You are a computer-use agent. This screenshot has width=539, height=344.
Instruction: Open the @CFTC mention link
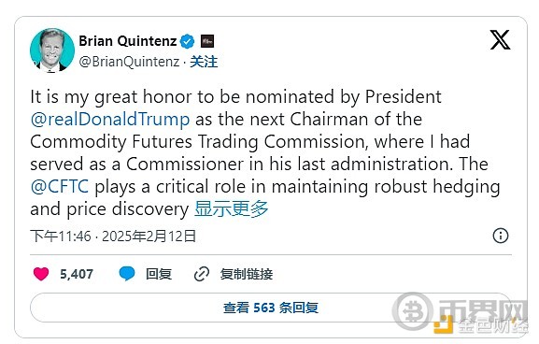(x=60, y=187)
